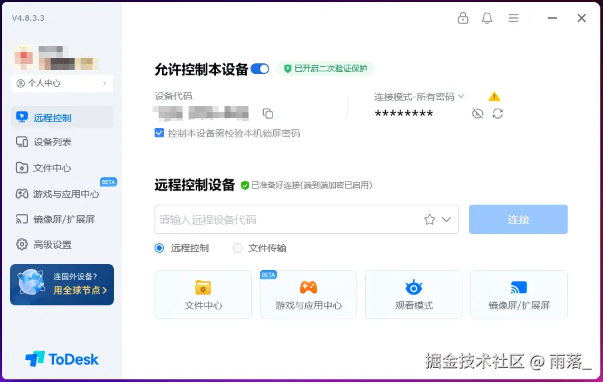
Task: Show the hidden password with eye icon
Action: click(x=478, y=113)
